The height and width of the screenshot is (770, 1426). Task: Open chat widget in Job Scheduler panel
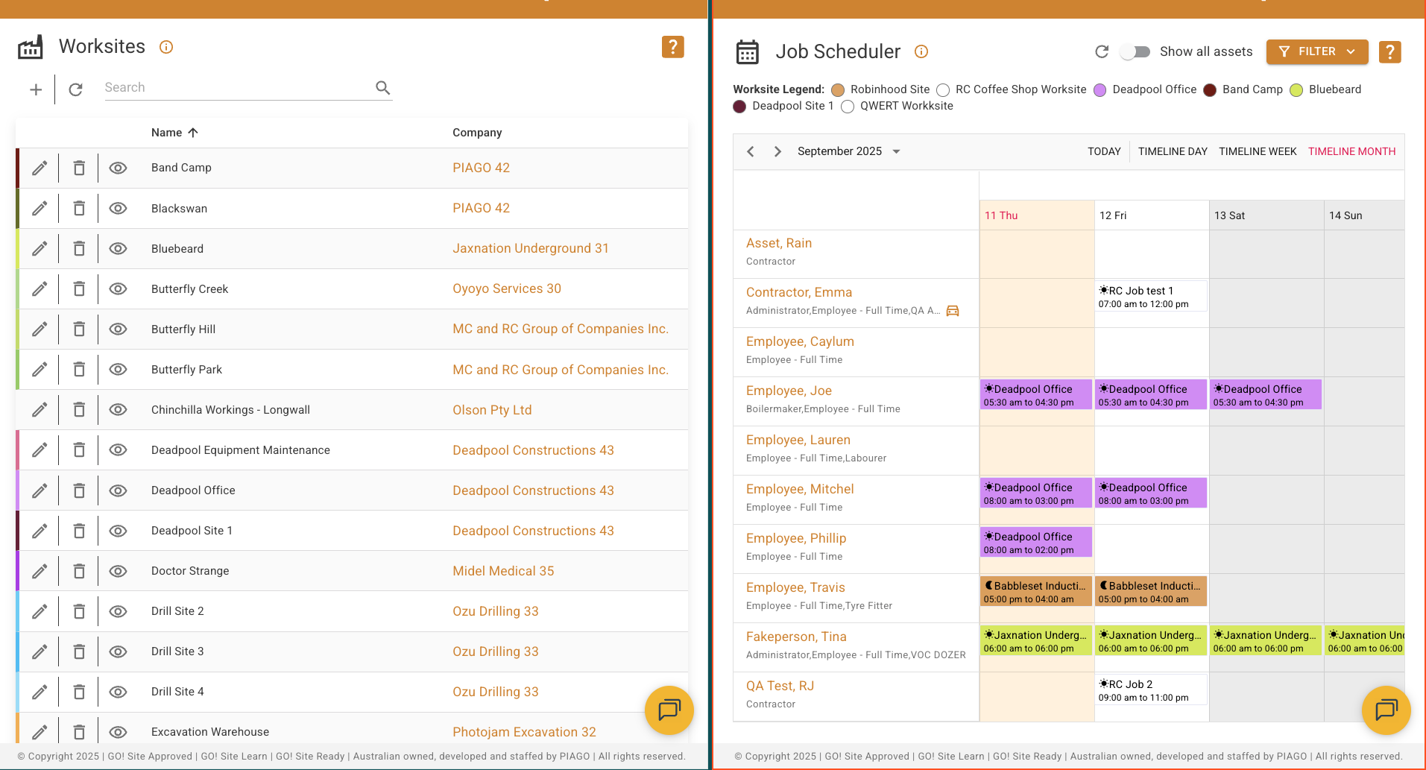1386,710
